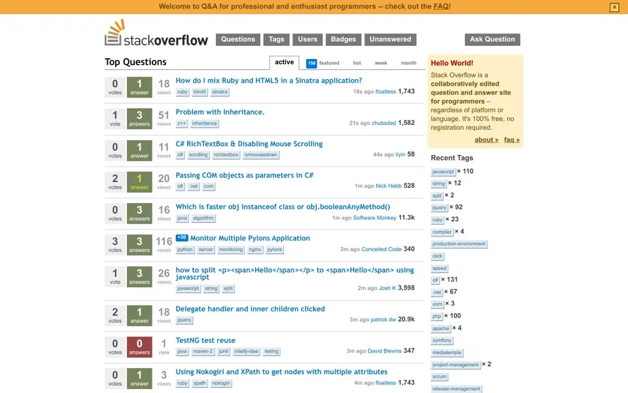The height and width of the screenshot is (393, 628).
Task: Click the algorithm tag
Action: tap(203, 218)
